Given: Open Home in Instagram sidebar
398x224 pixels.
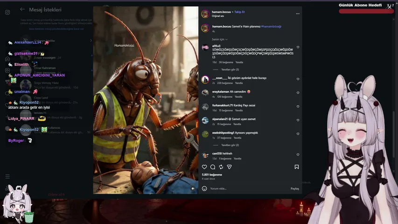Looking at the screenshot, I should [7, 59].
